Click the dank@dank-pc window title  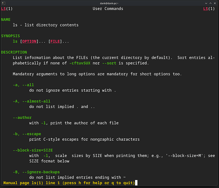(x=109, y=3)
